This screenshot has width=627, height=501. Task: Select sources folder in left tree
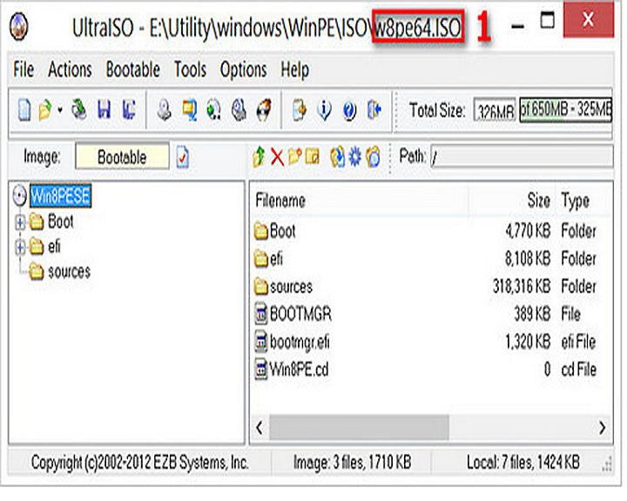69,271
